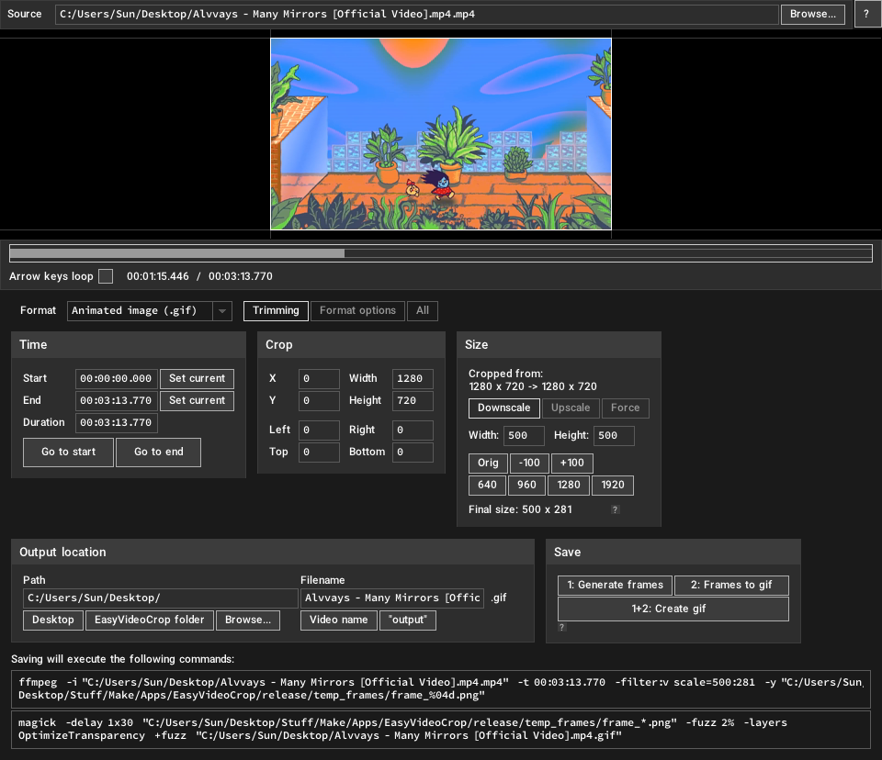This screenshot has height=760, width=882.
Task: Open the Format dropdown arrow
Action: (222, 311)
